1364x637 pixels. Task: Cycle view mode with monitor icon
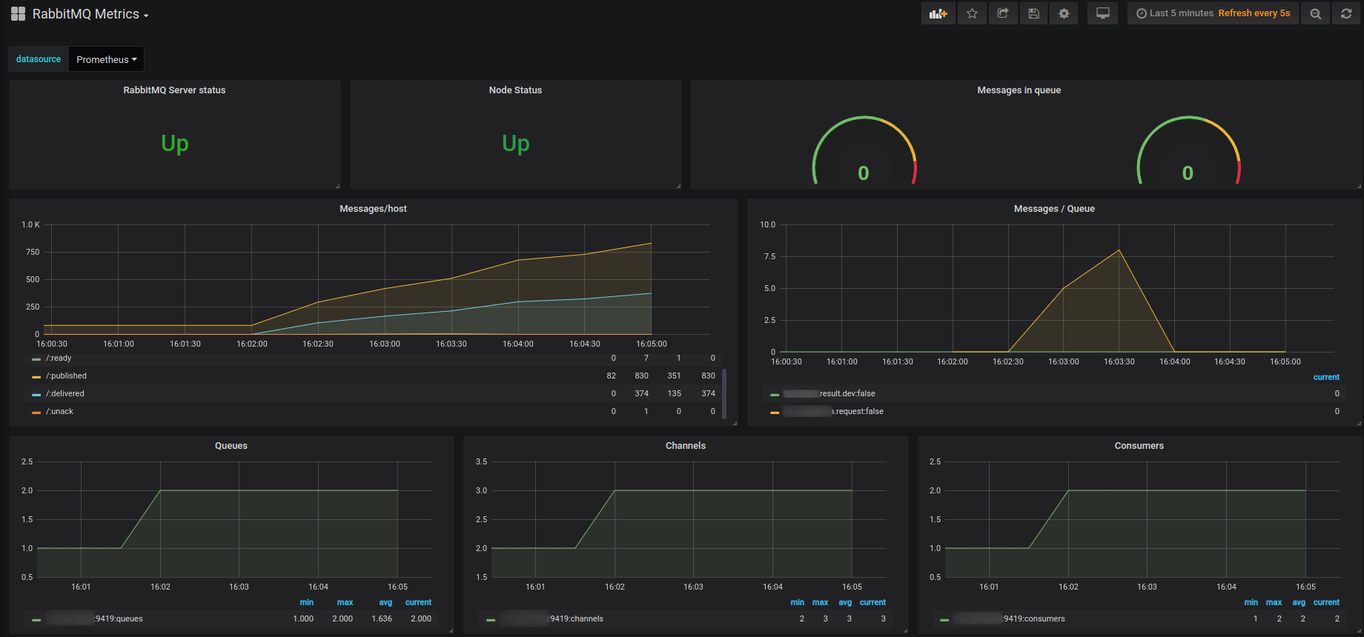point(1102,13)
